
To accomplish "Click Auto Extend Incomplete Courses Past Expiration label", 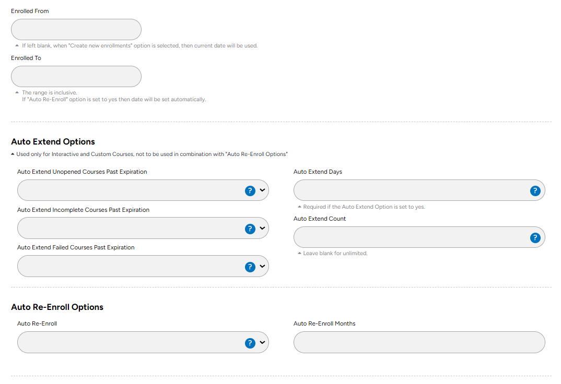I will click(x=84, y=210).
